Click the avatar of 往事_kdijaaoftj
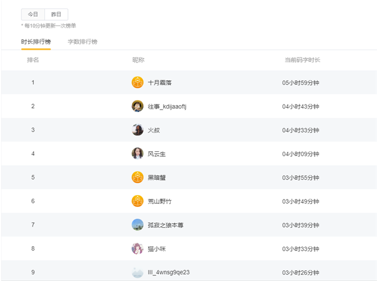This screenshot has width=377, height=281. (138, 106)
